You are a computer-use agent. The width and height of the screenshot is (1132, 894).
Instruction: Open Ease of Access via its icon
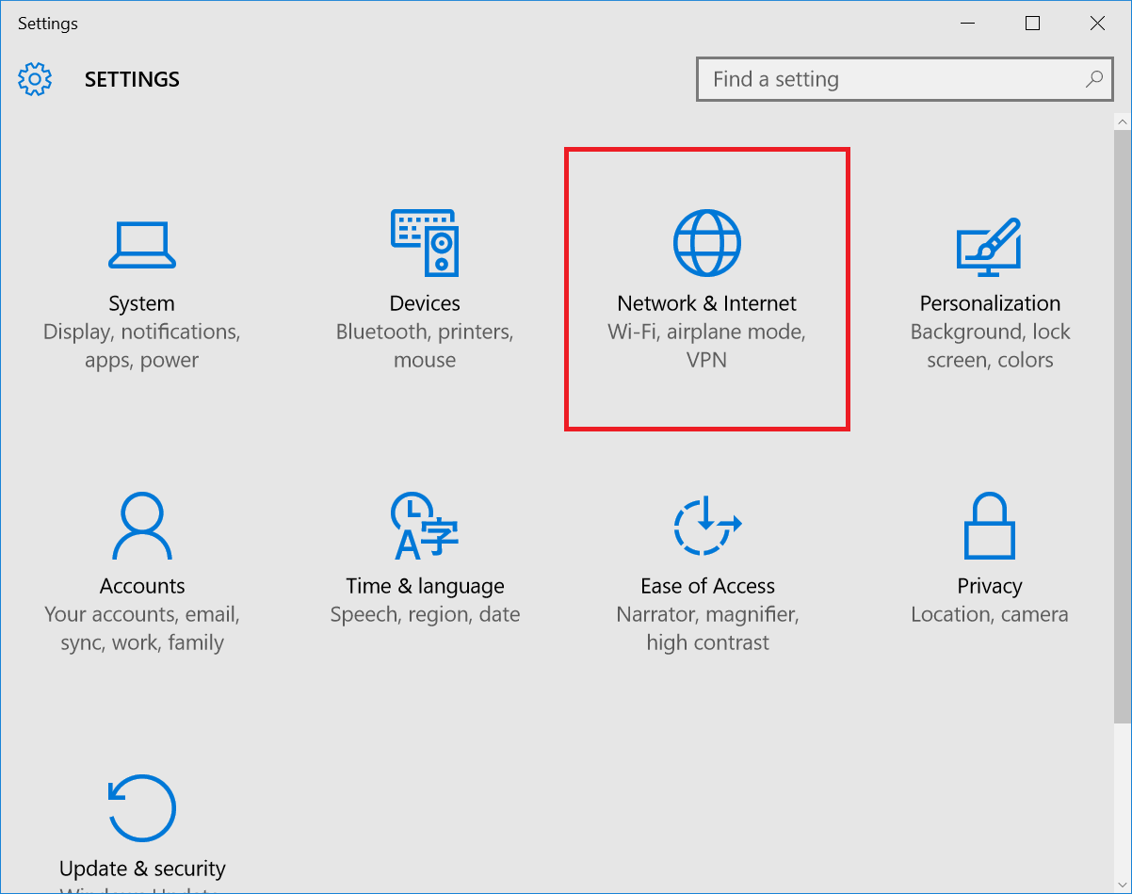tap(706, 525)
